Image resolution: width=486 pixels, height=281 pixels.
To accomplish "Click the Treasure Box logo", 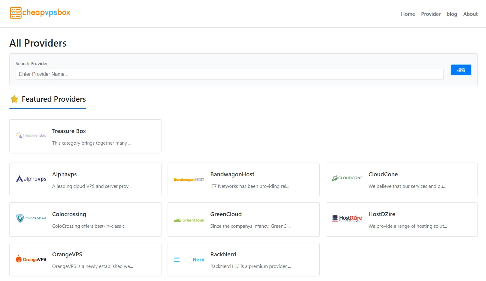I will click(x=31, y=135).
